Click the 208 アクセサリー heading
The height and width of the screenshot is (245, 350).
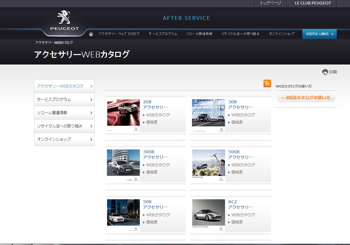click(x=155, y=104)
